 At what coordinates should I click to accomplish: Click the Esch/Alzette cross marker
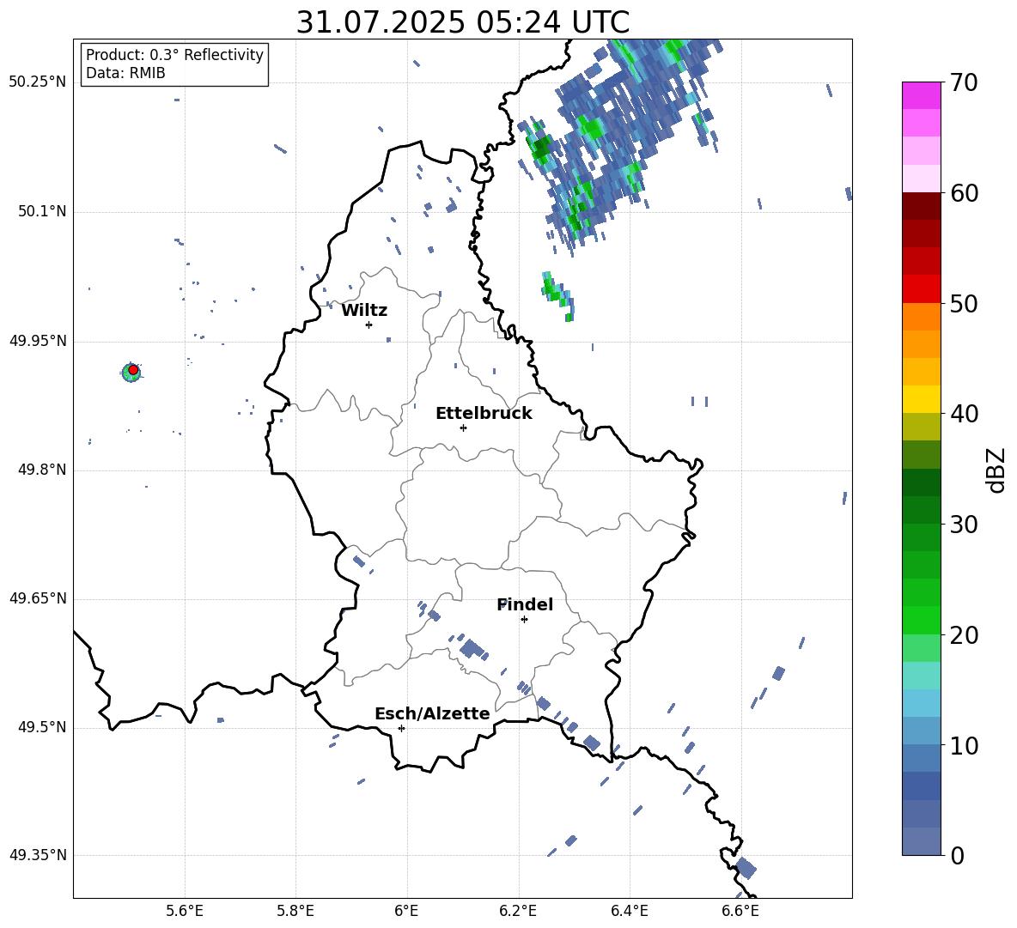coord(401,728)
